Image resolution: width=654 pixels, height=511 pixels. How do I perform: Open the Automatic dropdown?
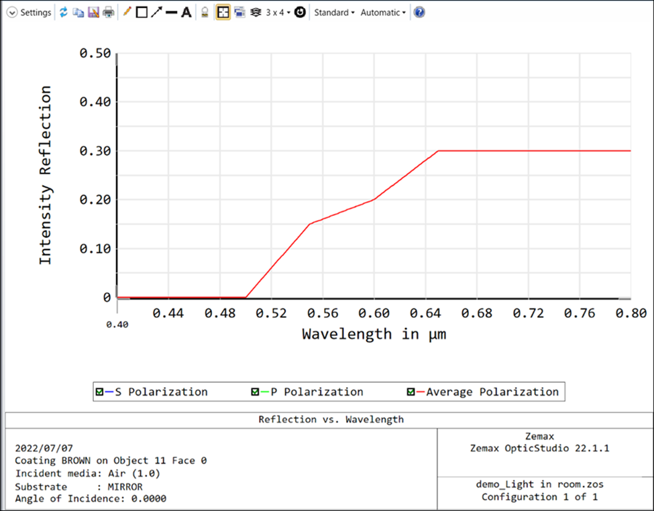(383, 13)
